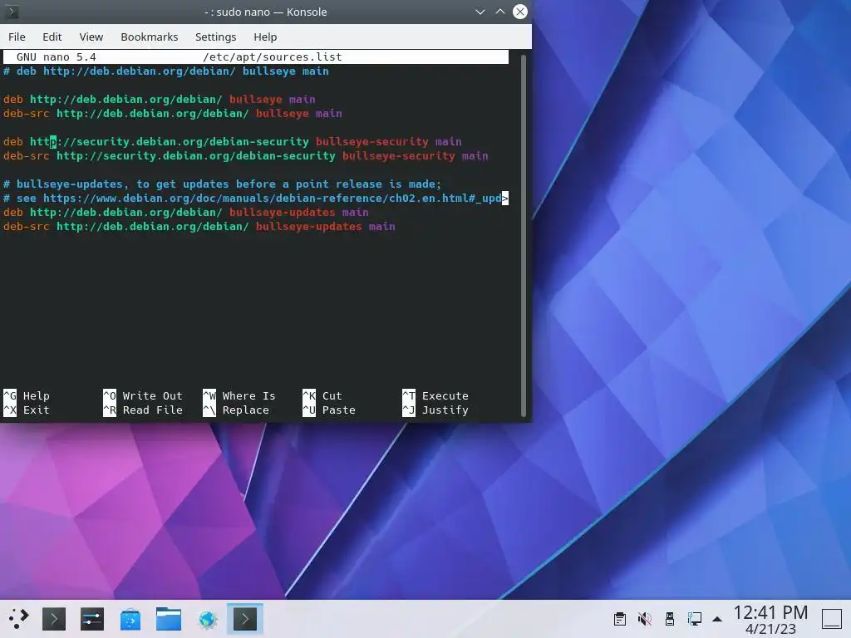Open the Edit menu
851x638 pixels.
(x=52, y=37)
